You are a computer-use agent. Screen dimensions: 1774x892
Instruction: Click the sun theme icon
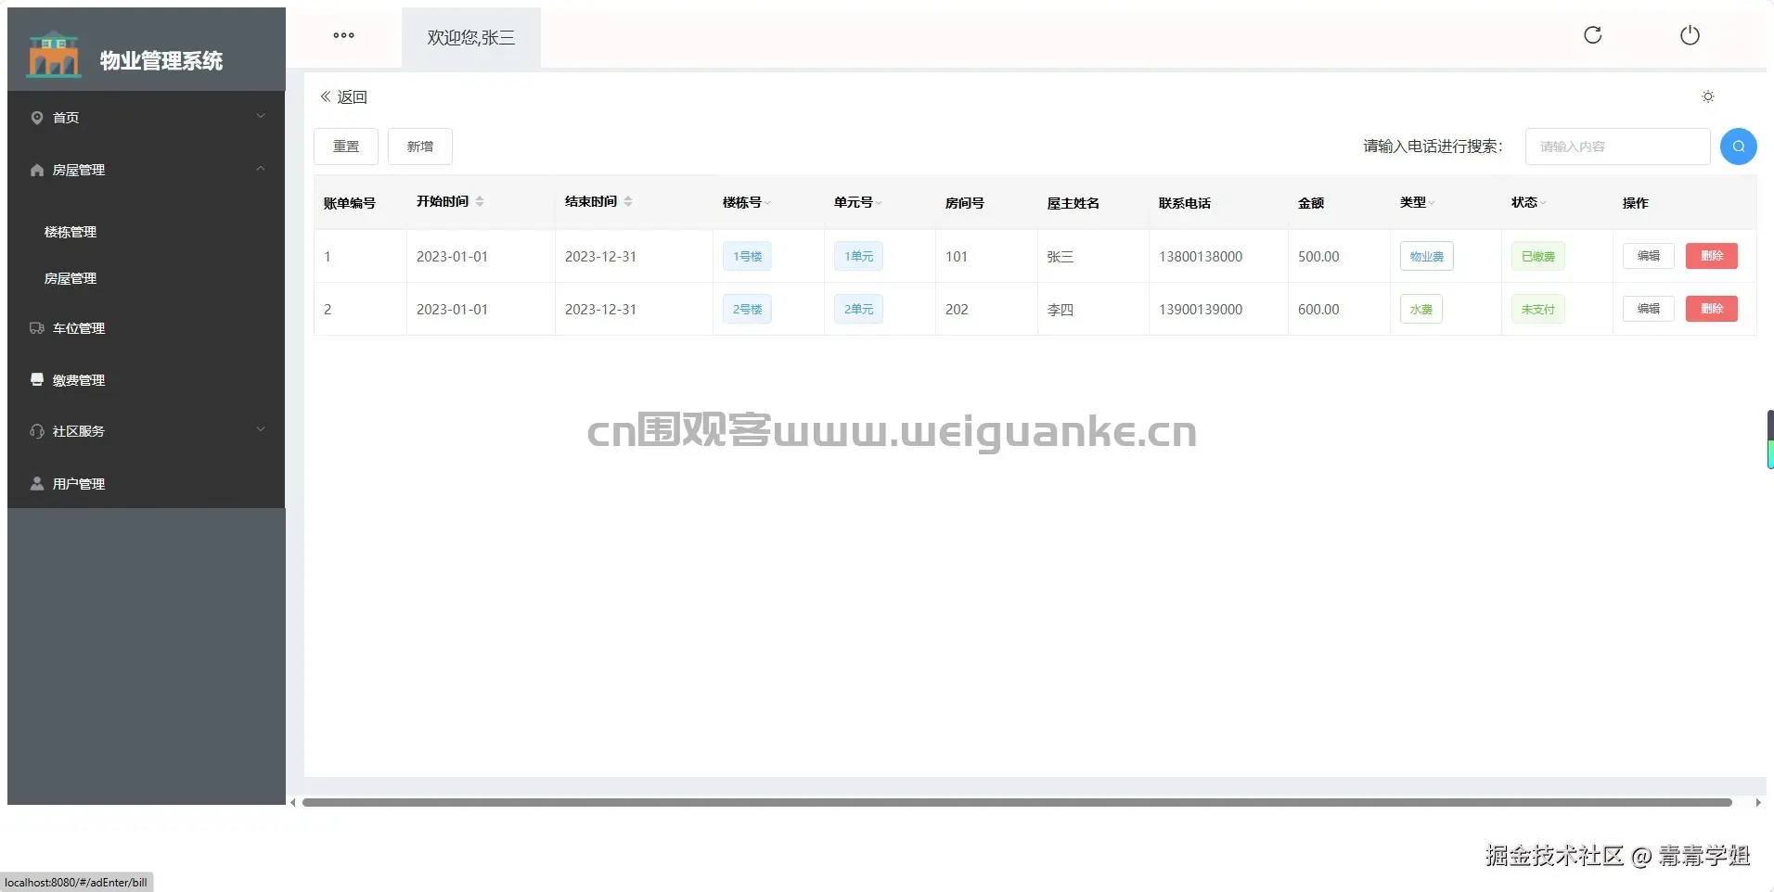tap(1708, 96)
